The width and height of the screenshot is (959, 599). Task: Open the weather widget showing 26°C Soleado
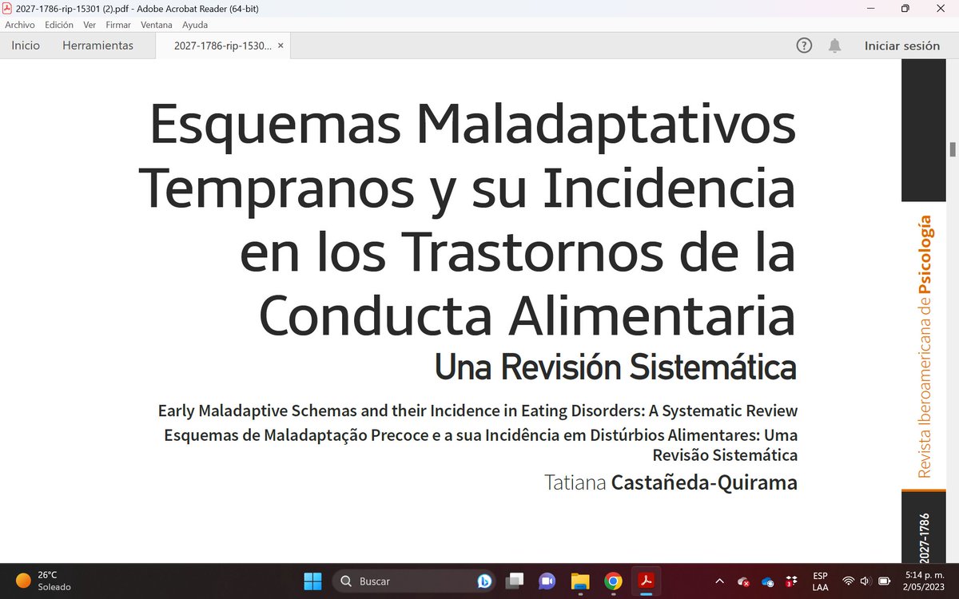(x=44, y=581)
